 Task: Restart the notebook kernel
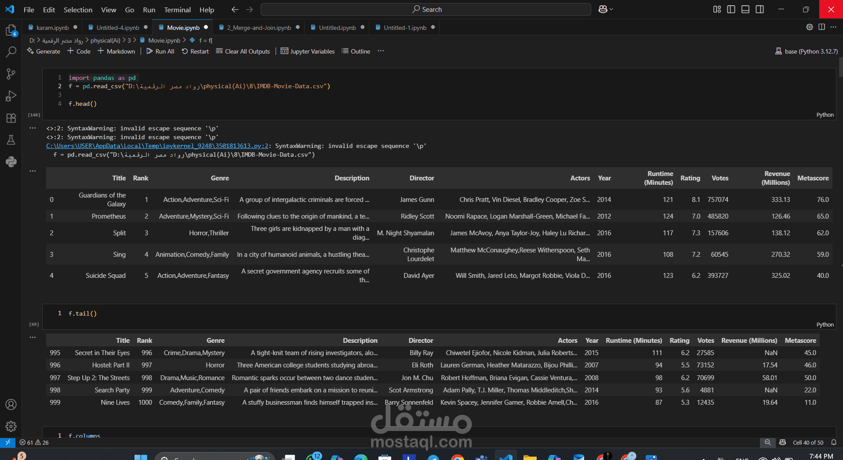coord(196,51)
